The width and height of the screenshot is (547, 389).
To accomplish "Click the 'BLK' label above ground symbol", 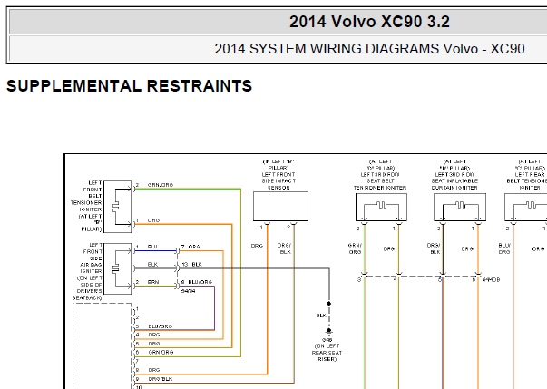I will coord(321,316).
